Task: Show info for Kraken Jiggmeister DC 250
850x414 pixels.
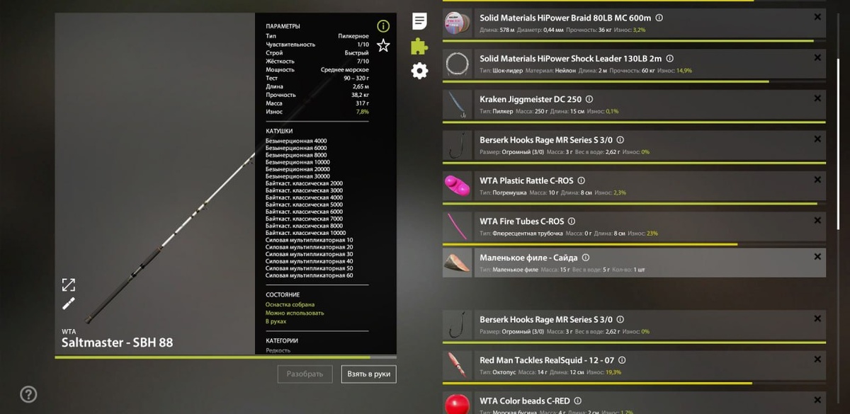Action: (x=589, y=100)
